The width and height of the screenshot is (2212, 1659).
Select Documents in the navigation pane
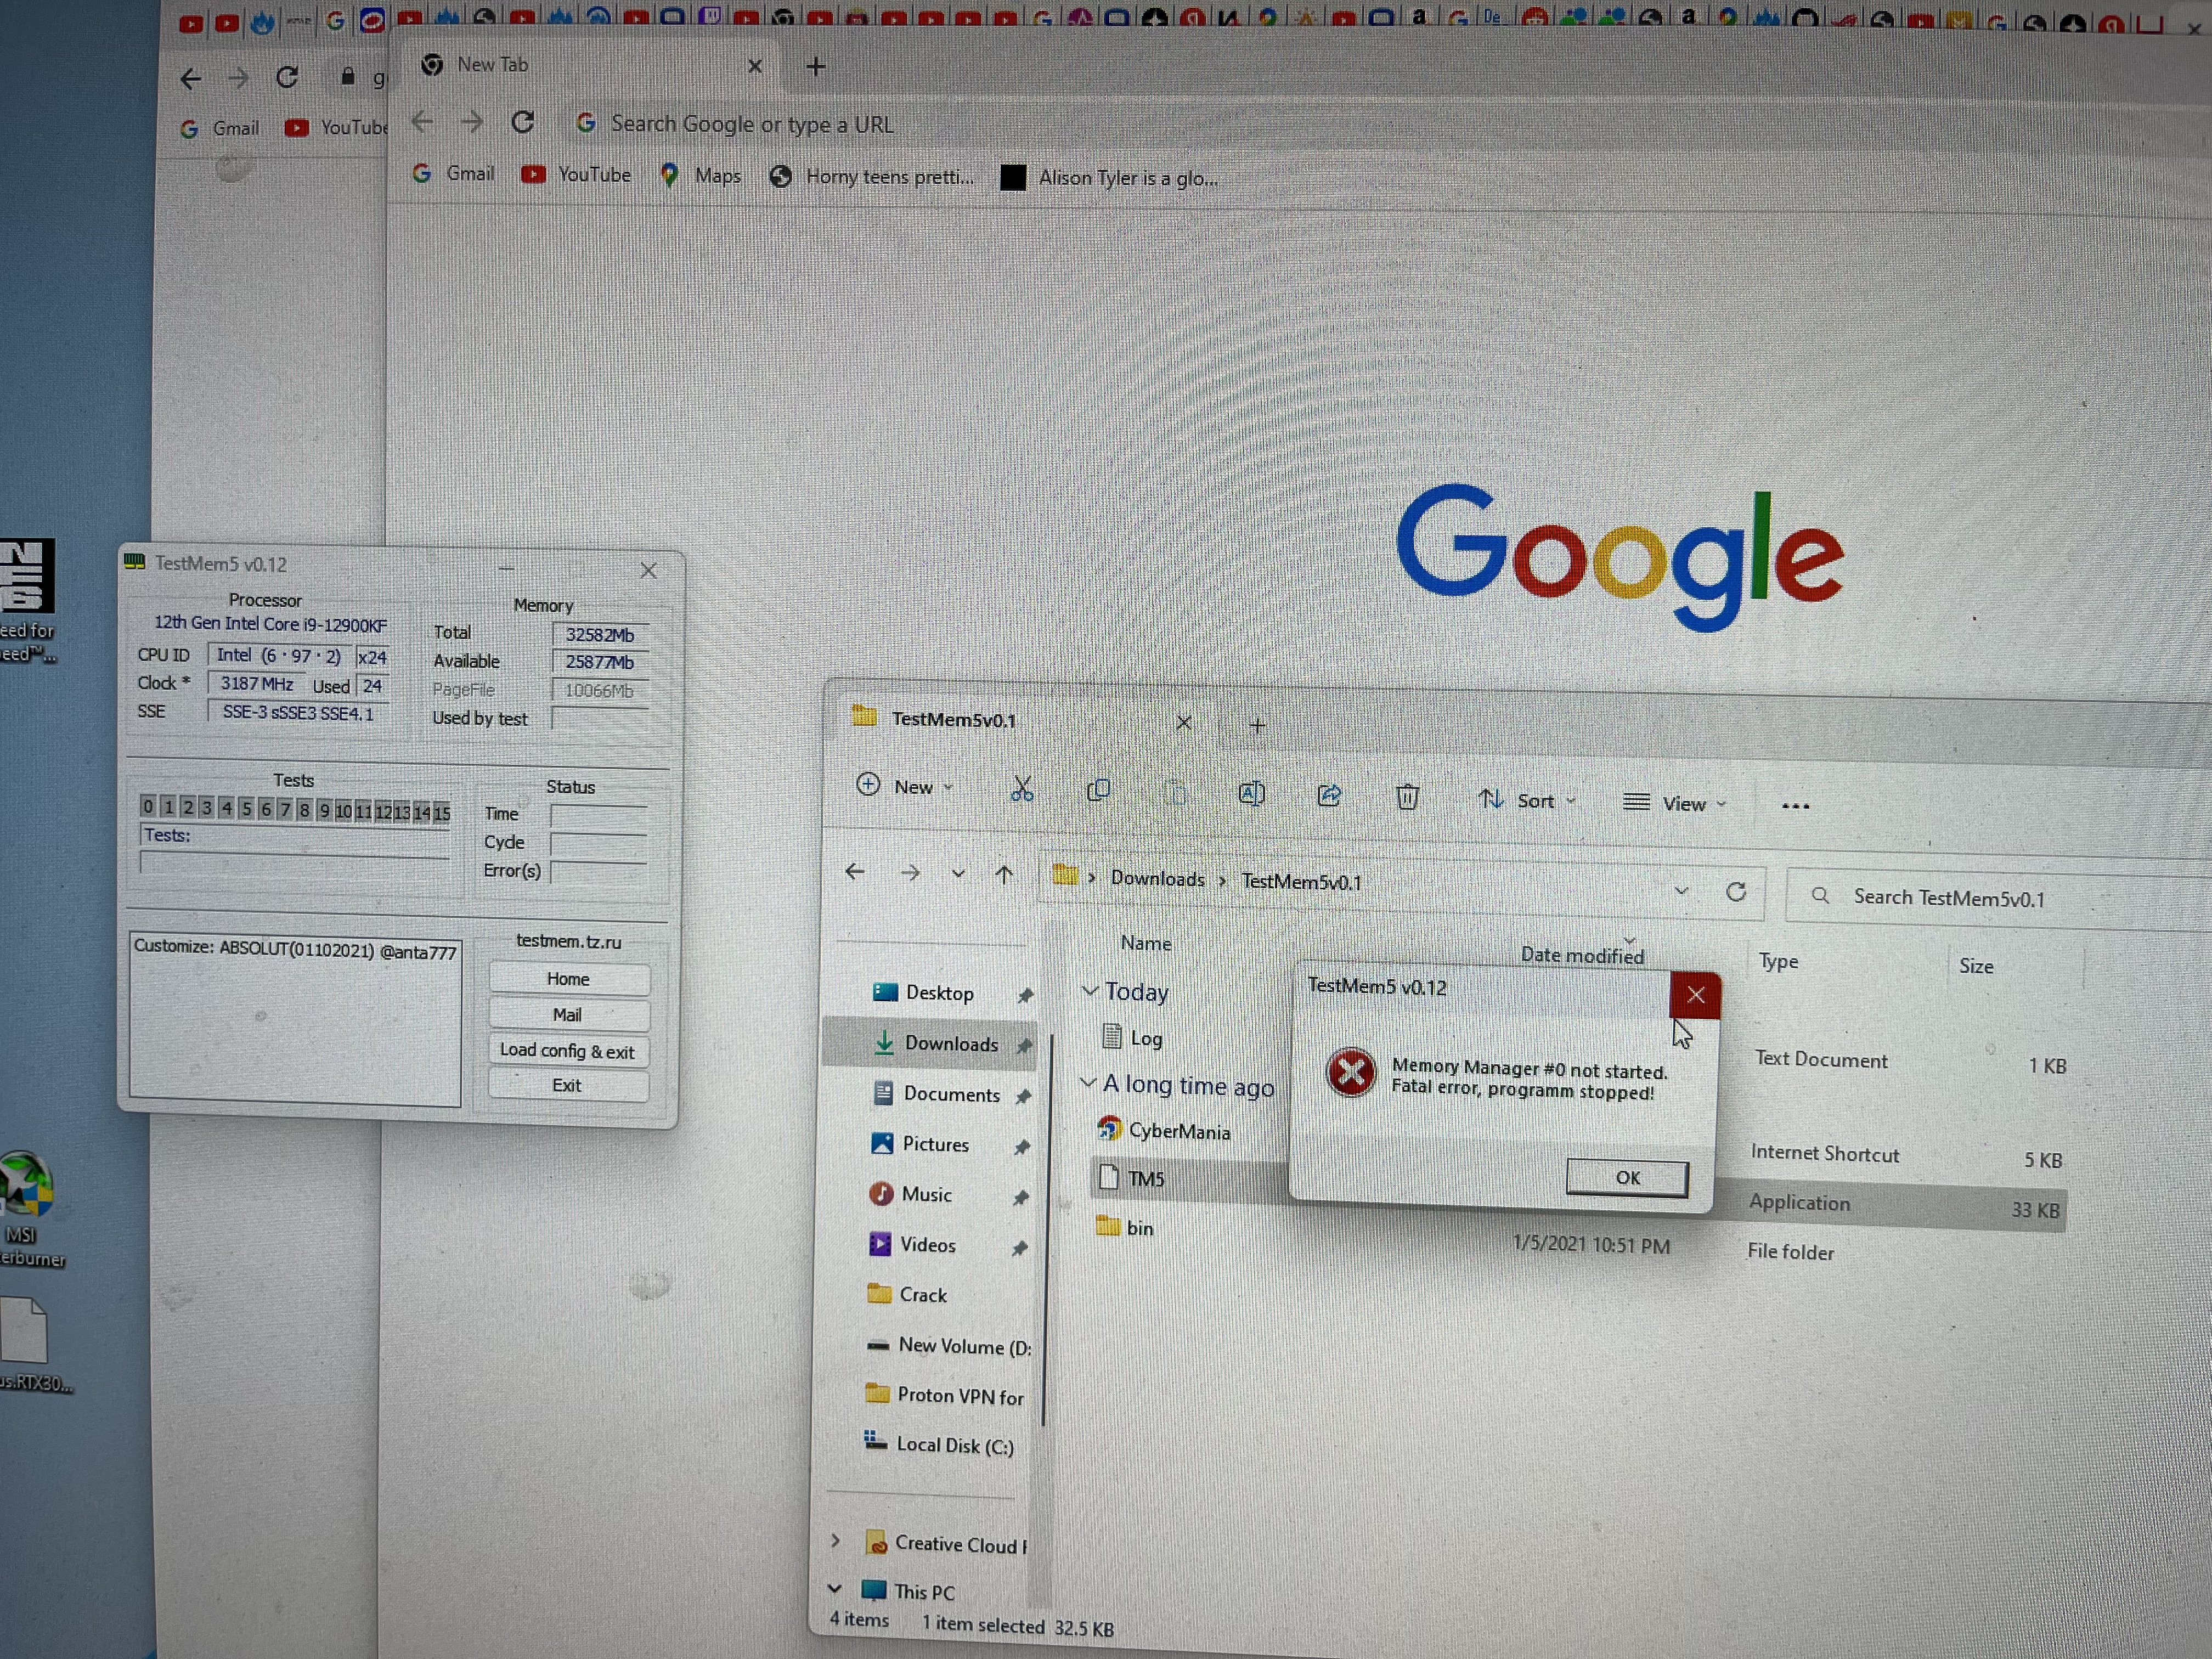(x=950, y=1094)
